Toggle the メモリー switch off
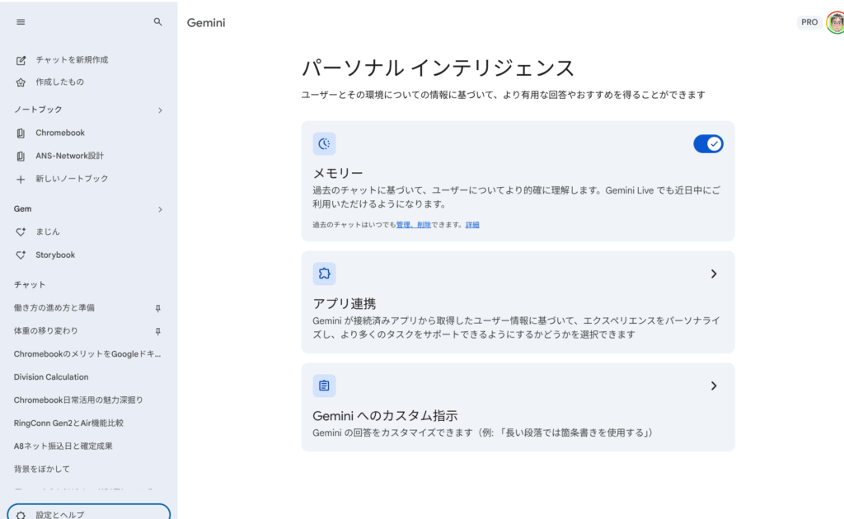The image size is (844, 519). [708, 144]
